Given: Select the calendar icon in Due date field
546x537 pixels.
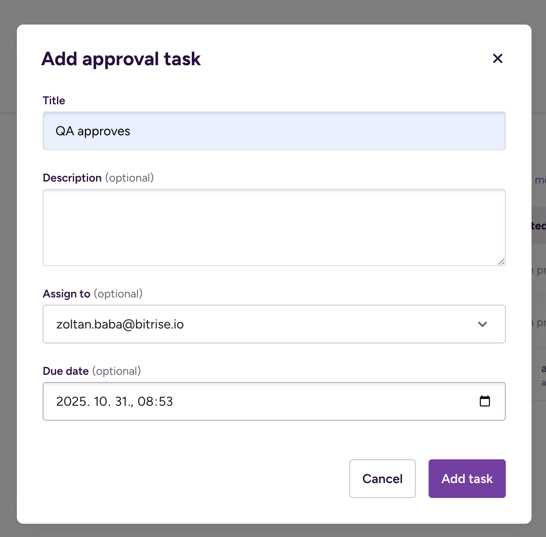Looking at the screenshot, I should 484,401.
